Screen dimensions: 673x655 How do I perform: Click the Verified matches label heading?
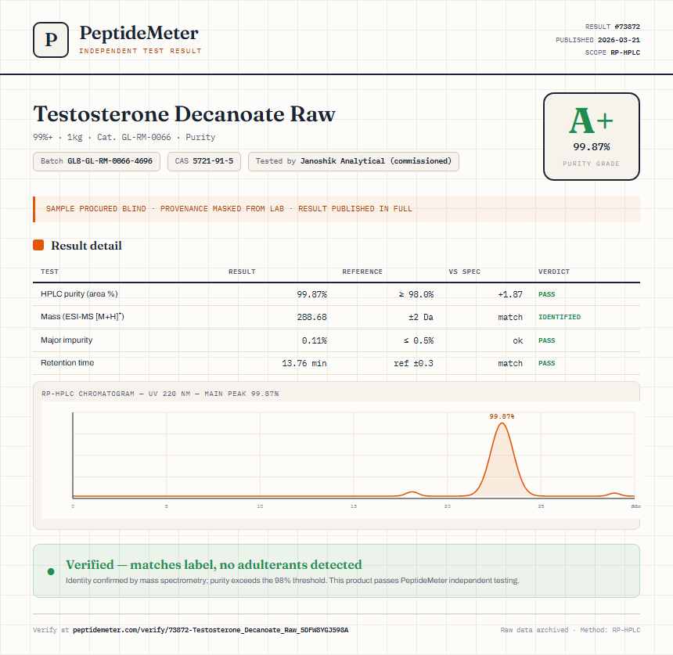(214, 564)
